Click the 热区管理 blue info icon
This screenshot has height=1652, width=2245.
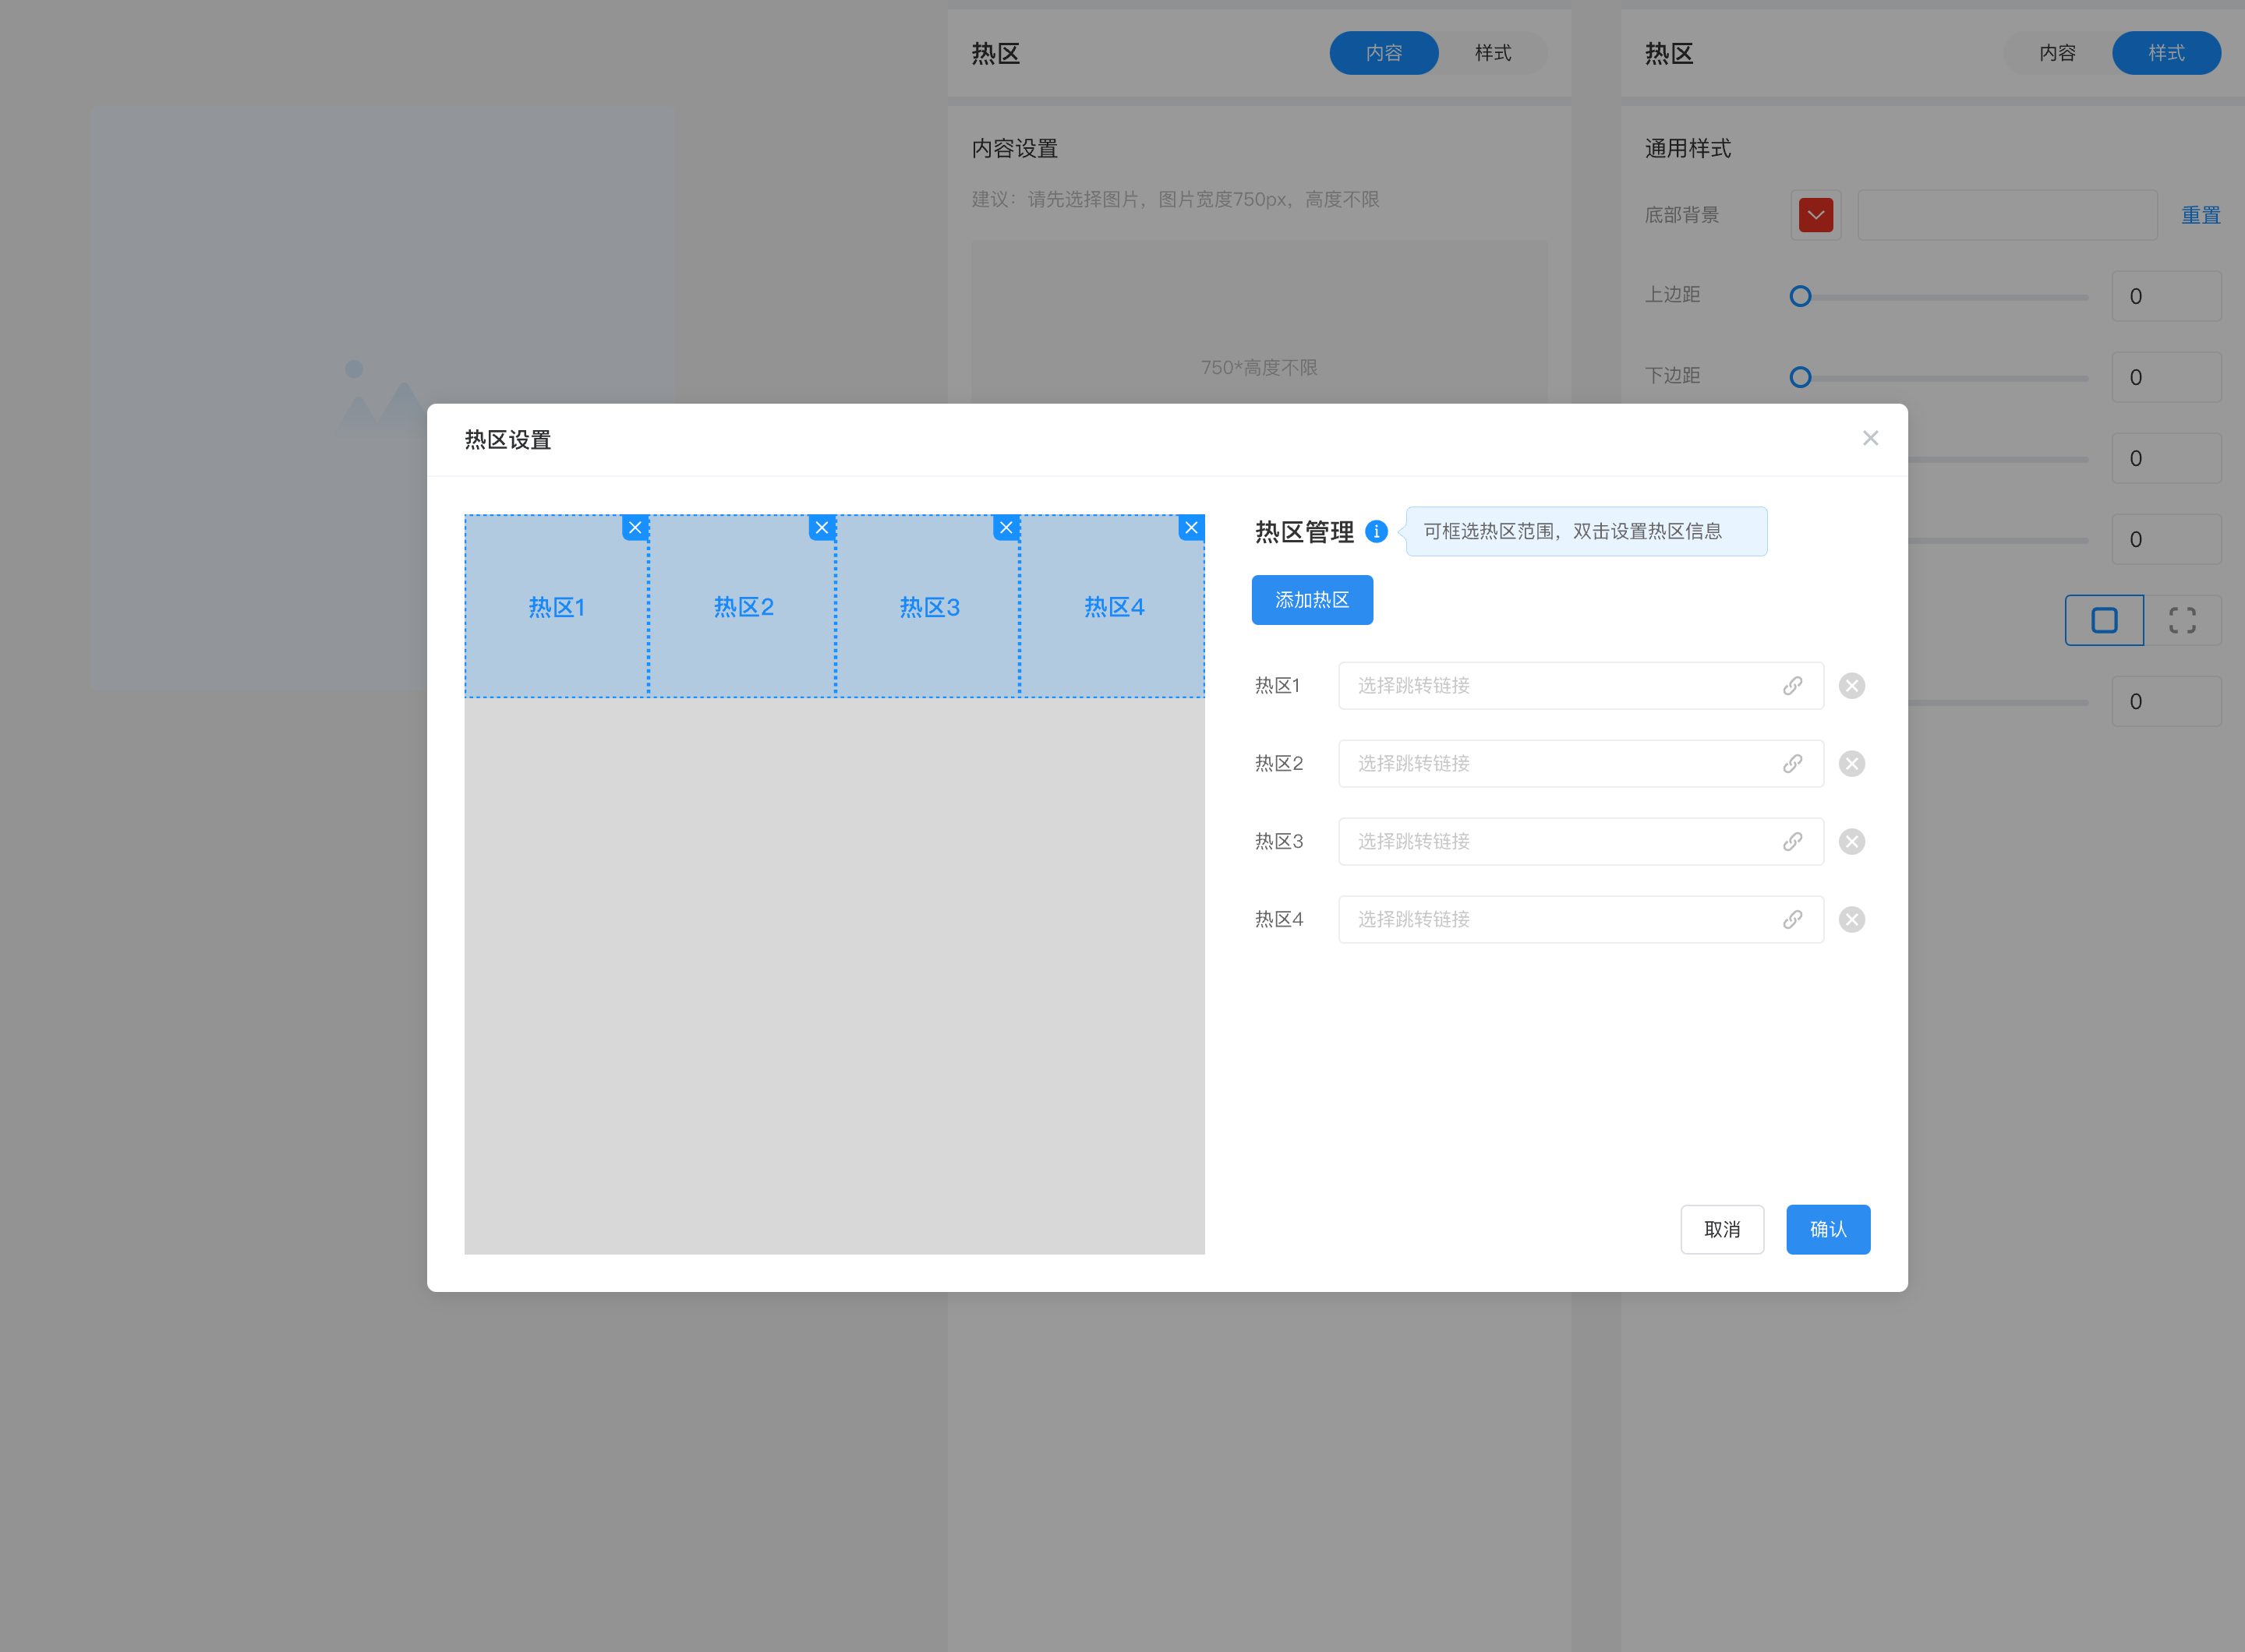[x=1377, y=532]
